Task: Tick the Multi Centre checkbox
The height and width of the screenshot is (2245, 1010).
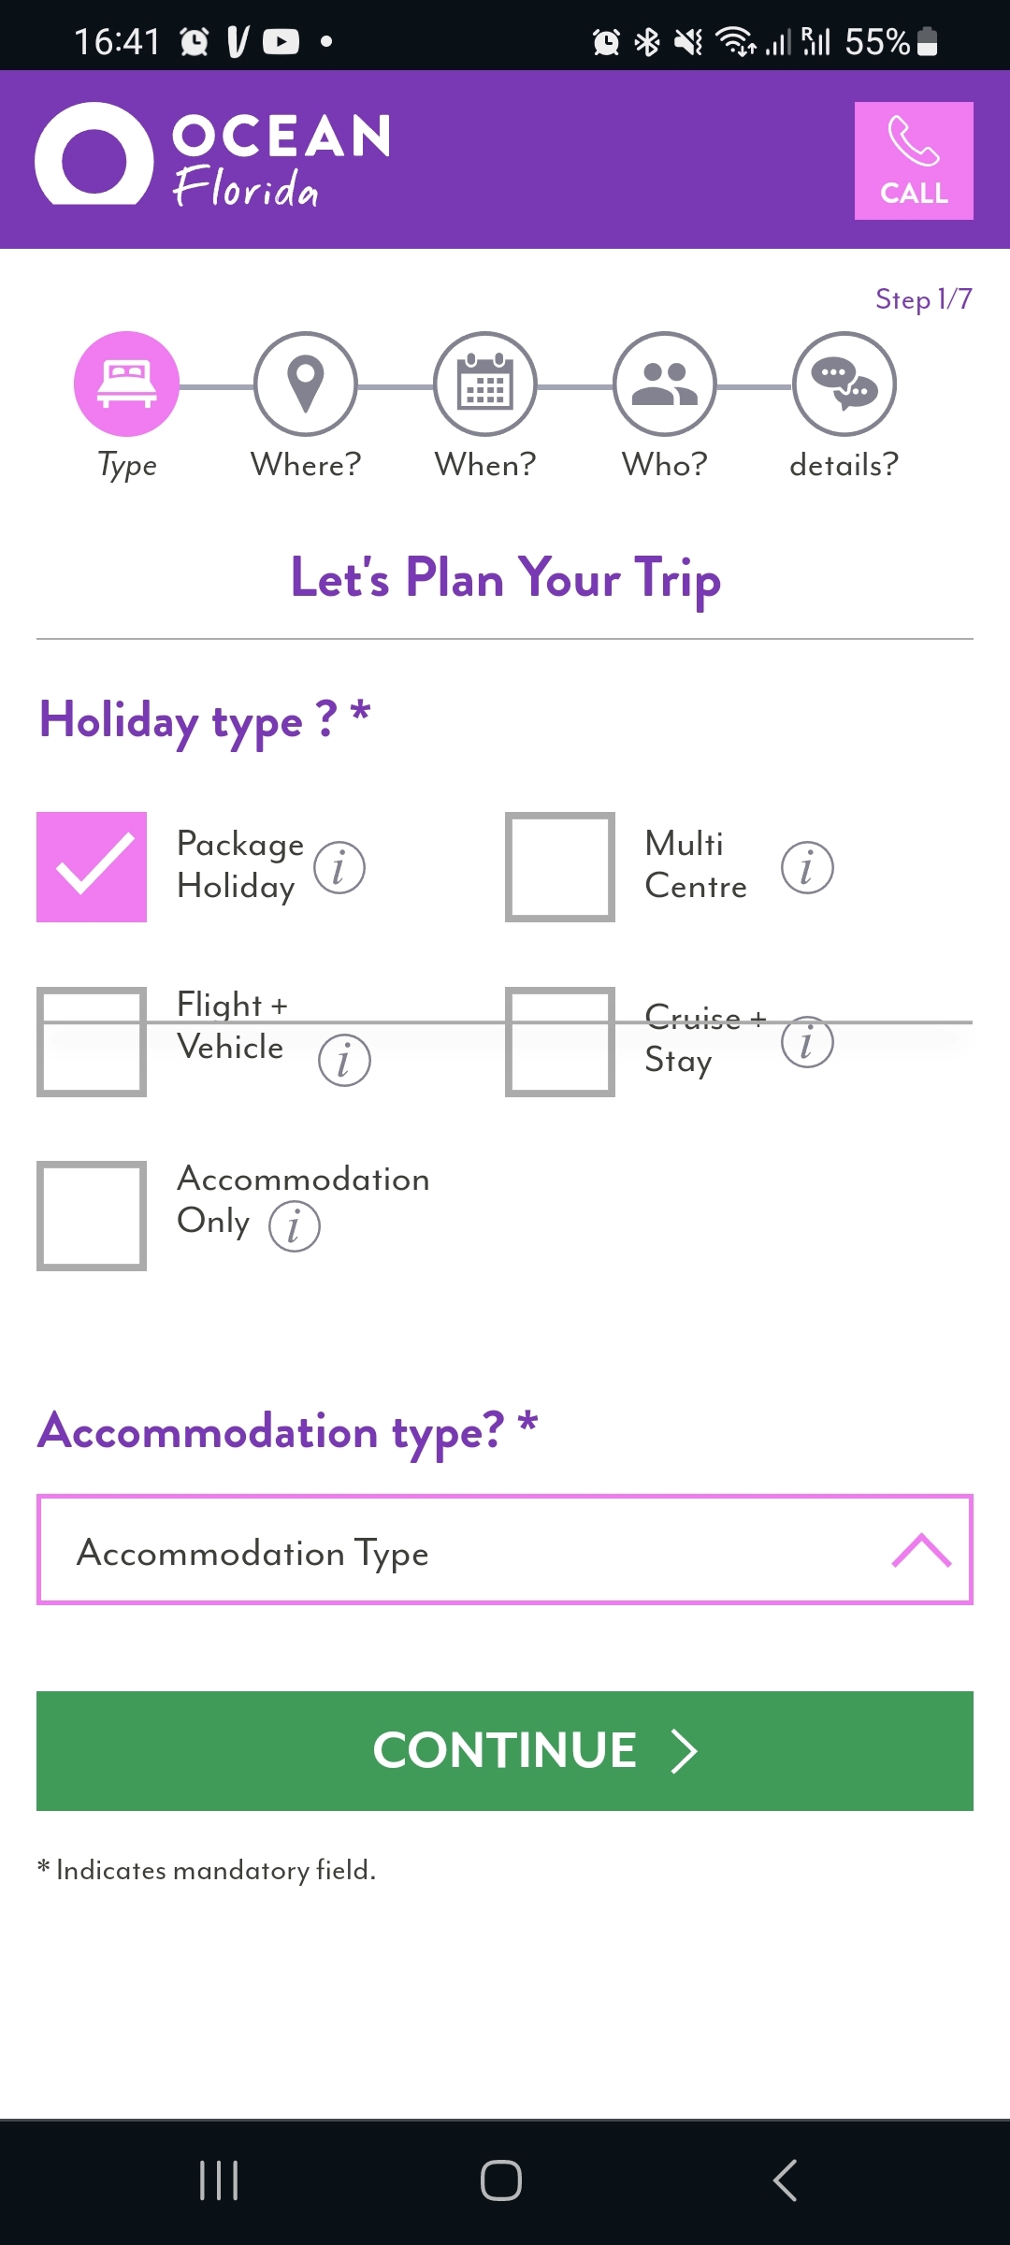Action: point(560,867)
